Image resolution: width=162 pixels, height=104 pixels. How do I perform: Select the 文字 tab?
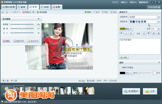pos(33,7)
